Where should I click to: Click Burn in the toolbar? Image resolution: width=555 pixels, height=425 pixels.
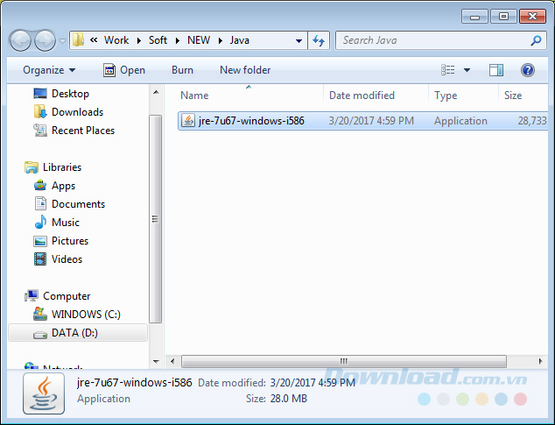click(x=182, y=70)
